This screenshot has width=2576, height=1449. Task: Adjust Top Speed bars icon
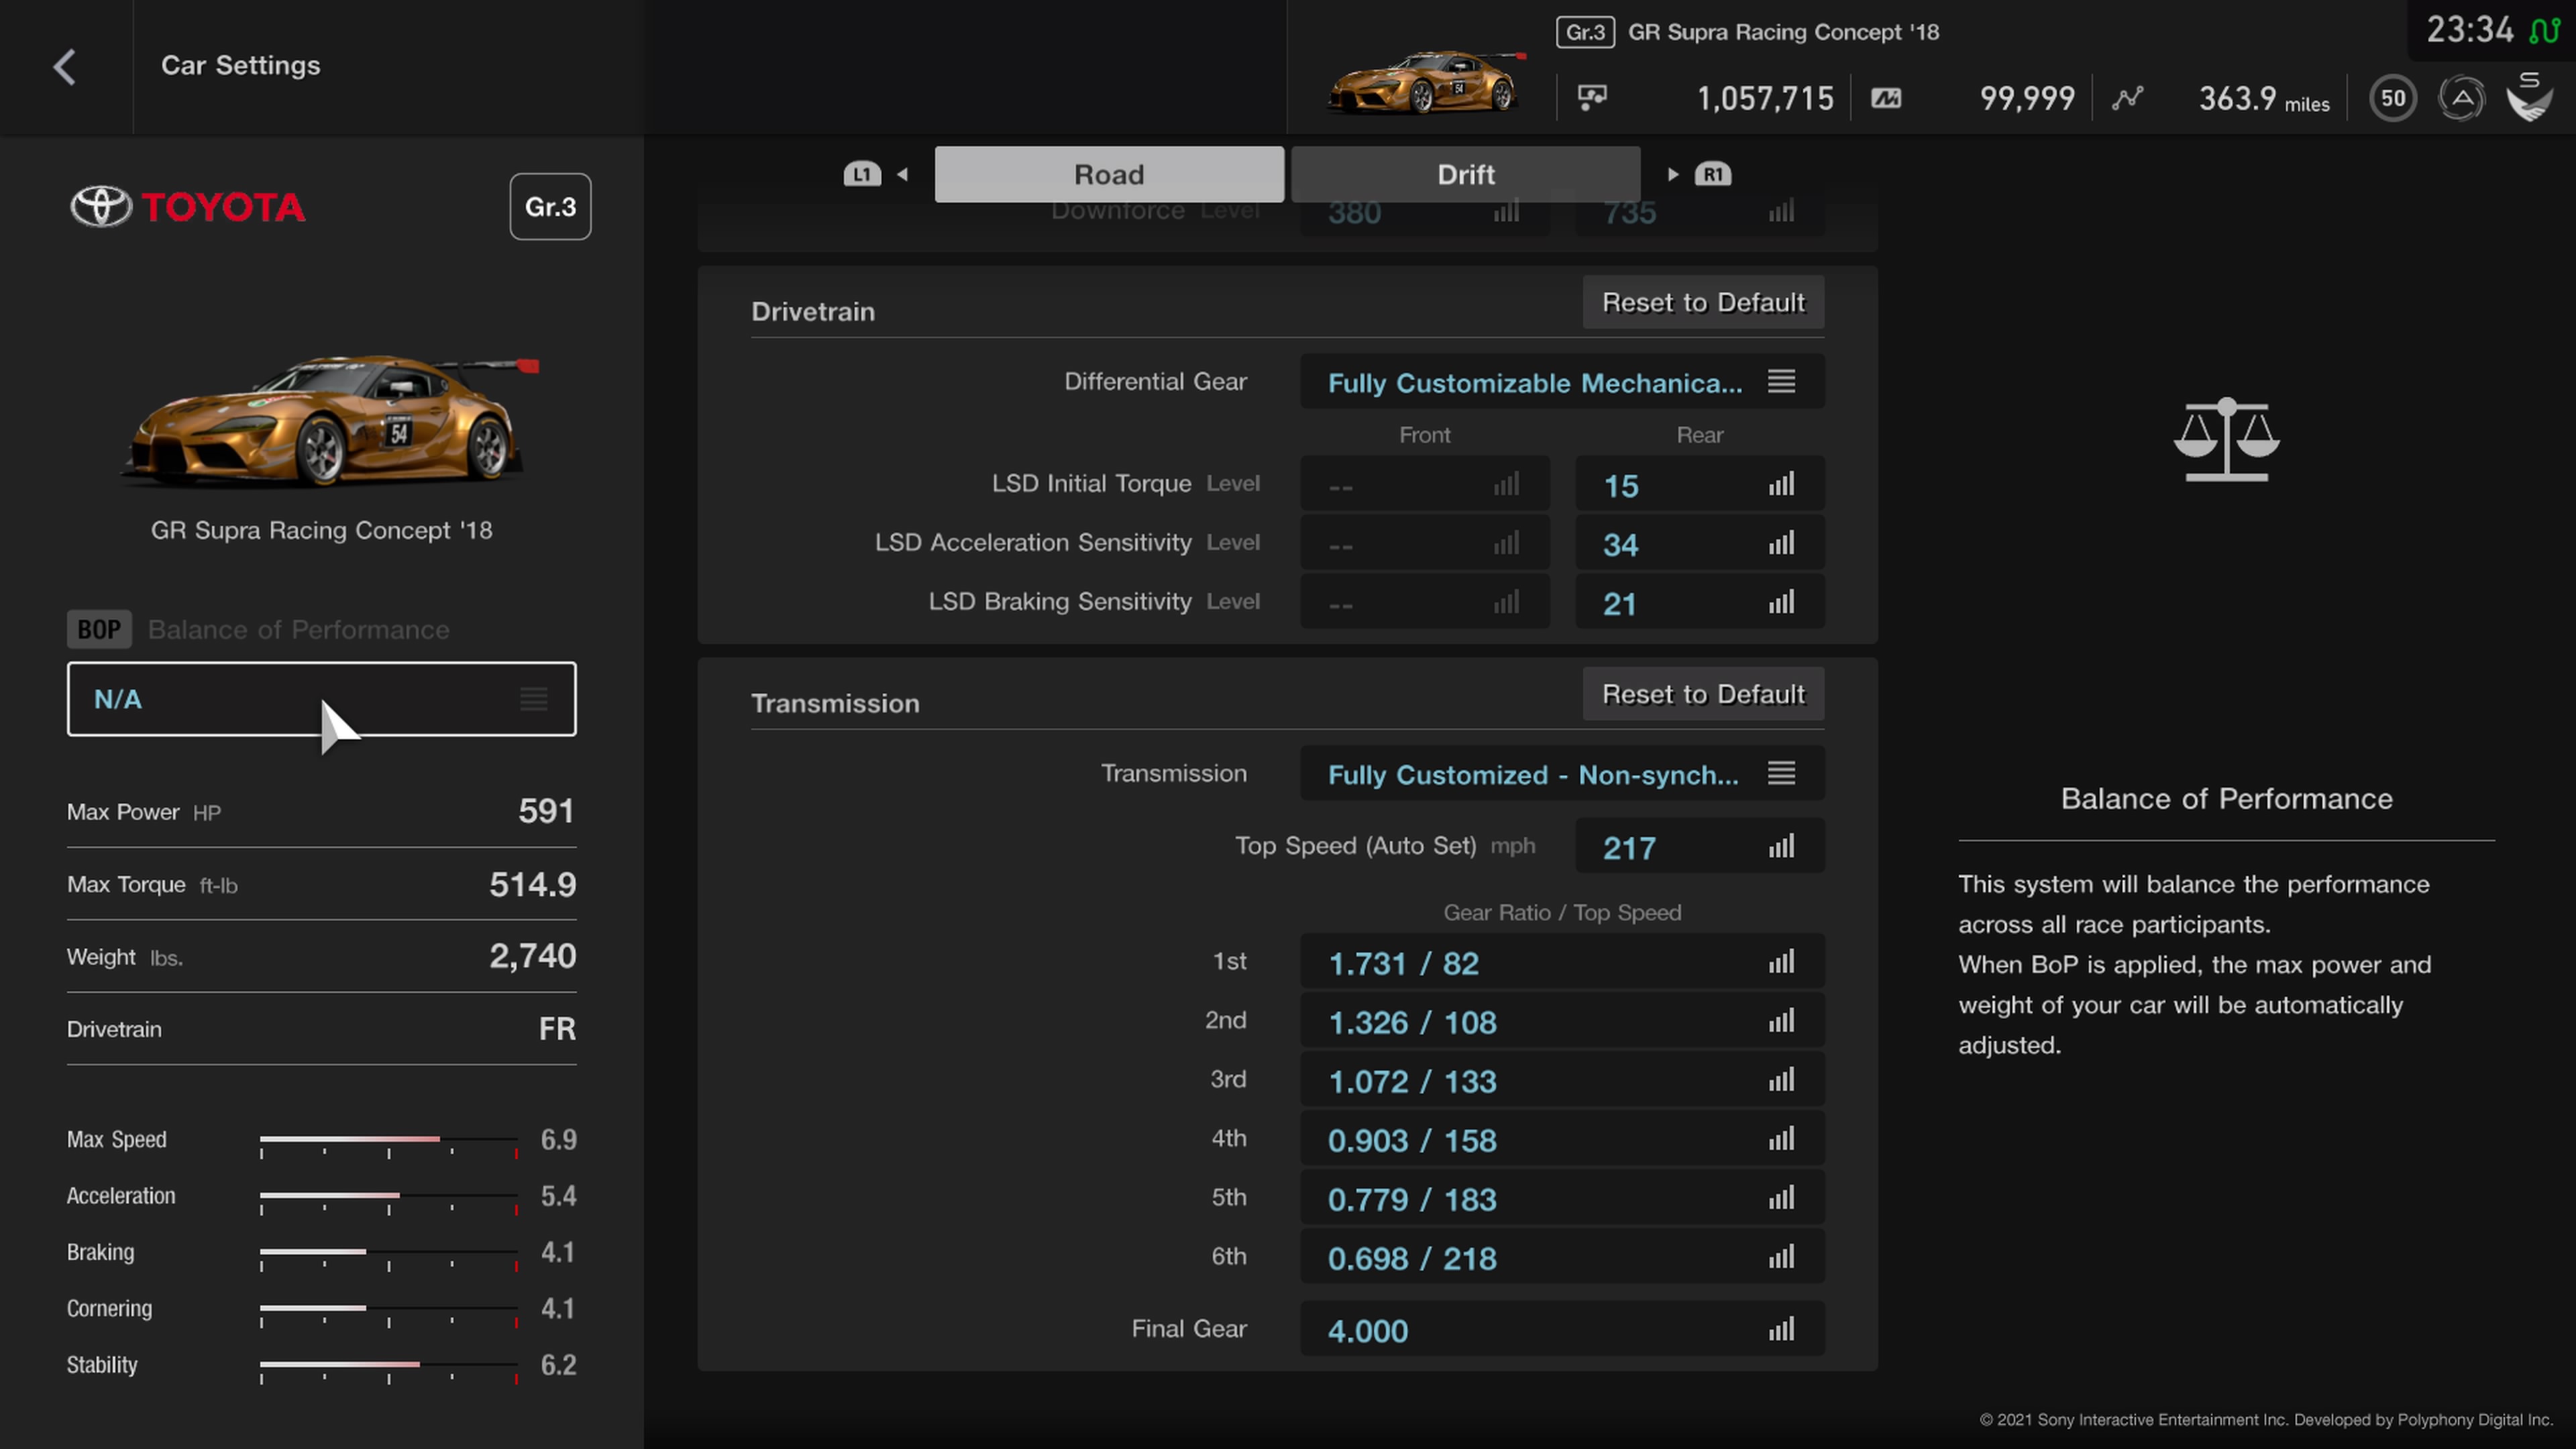click(1781, 846)
